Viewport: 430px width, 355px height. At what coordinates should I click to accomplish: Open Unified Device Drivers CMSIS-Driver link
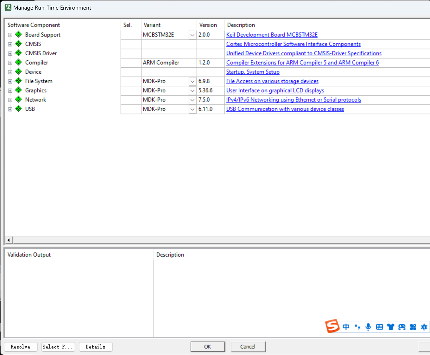[304, 53]
